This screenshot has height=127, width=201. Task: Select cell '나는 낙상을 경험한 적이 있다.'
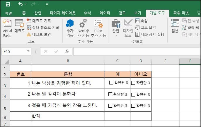pos(68,83)
